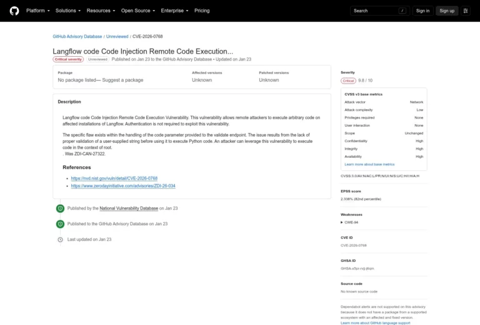Open the Platform dropdown menu
Screen dimensions: 480x325
click(37, 11)
